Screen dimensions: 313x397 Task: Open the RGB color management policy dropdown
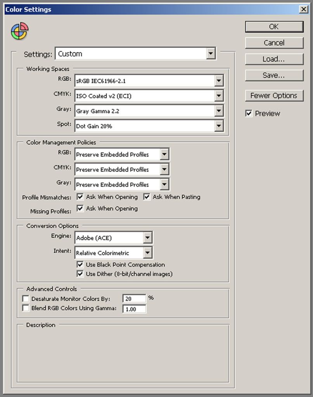pos(164,154)
